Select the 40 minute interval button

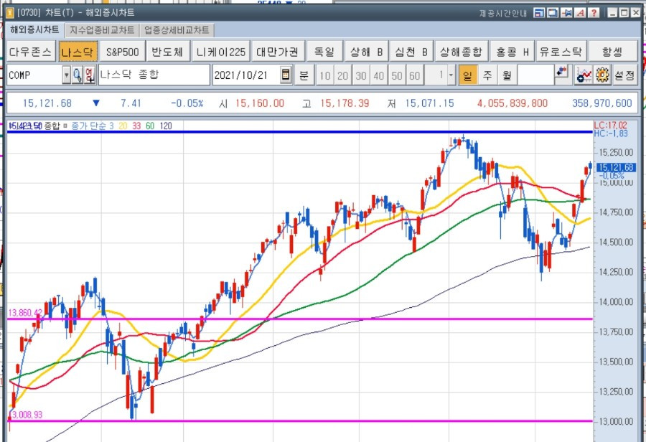click(378, 75)
